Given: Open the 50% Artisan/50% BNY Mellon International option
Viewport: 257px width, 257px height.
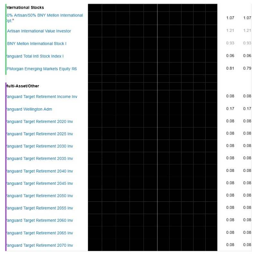Looking at the screenshot, I should (44, 15).
